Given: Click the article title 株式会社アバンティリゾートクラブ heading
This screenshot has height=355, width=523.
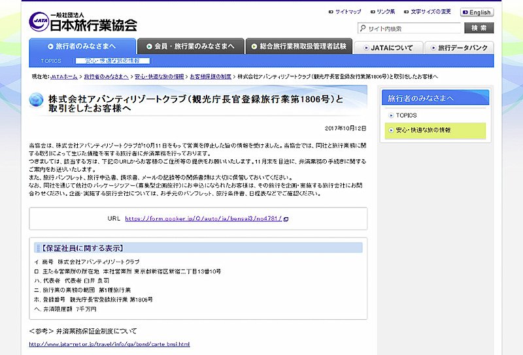Looking at the screenshot, I should click(x=195, y=104).
